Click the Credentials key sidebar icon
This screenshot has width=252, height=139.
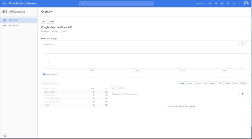click(4, 26)
